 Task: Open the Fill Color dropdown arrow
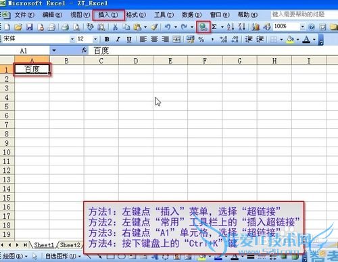click(x=298, y=40)
